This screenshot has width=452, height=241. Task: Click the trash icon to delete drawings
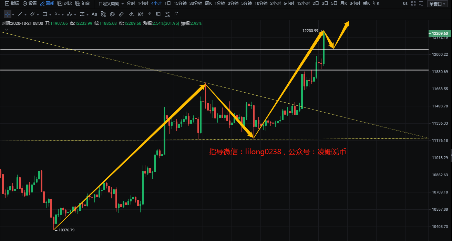click(176, 14)
